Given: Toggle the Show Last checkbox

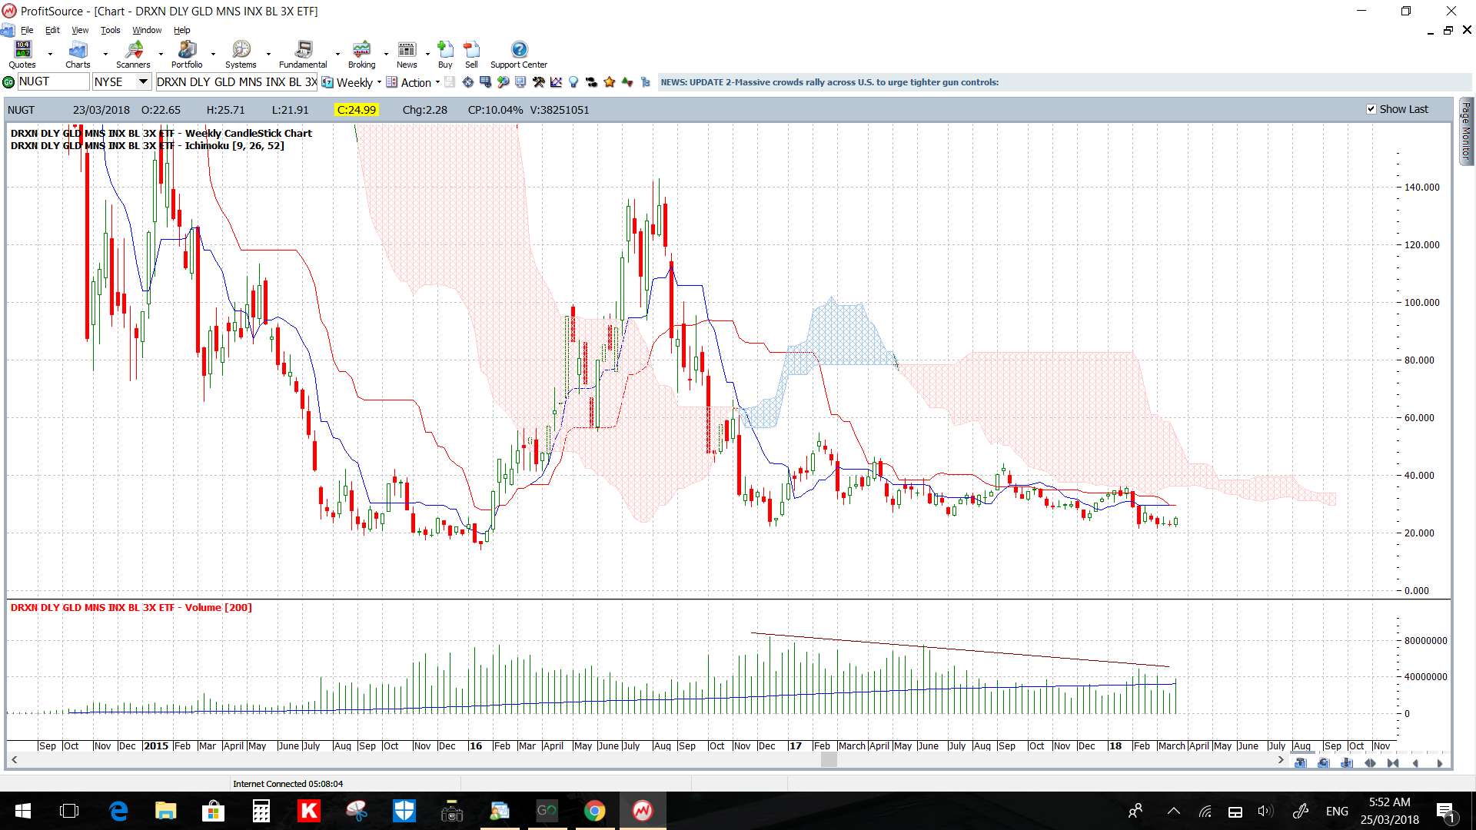Looking at the screenshot, I should pyautogui.click(x=1371, y=109).
